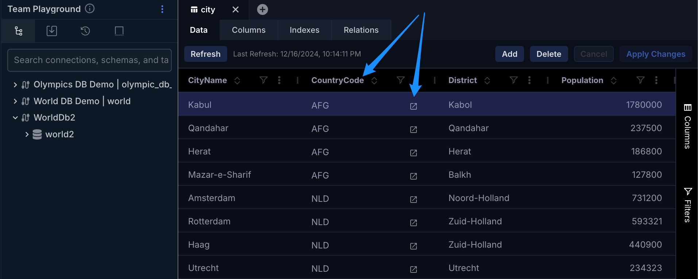Image resolution: width=698 pixels, height=279 pixels.
Task: Expand the Olympics DB Demo connection
Action: (15, 85)
